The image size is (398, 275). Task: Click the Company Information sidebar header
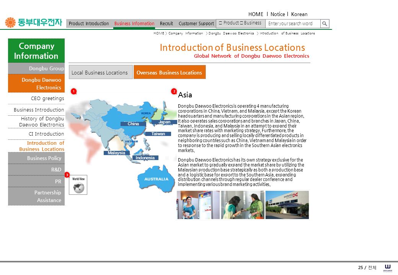coord(37,51)
